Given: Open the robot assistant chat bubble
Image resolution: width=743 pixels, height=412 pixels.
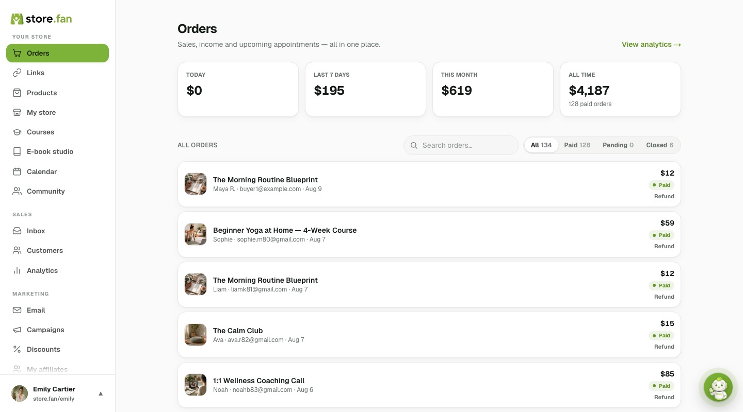Looking at the screenshot, I should [718, 387].
